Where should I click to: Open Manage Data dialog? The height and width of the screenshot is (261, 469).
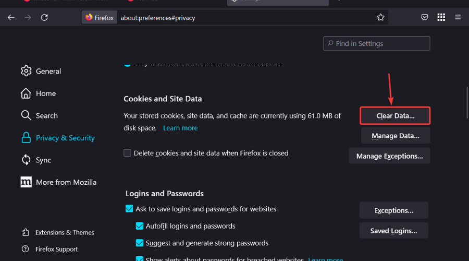click(396, 136)
